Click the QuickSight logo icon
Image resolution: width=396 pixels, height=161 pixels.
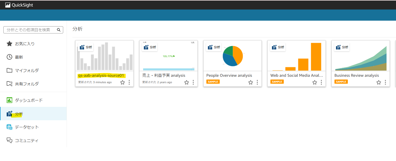[x=8, y=5]
